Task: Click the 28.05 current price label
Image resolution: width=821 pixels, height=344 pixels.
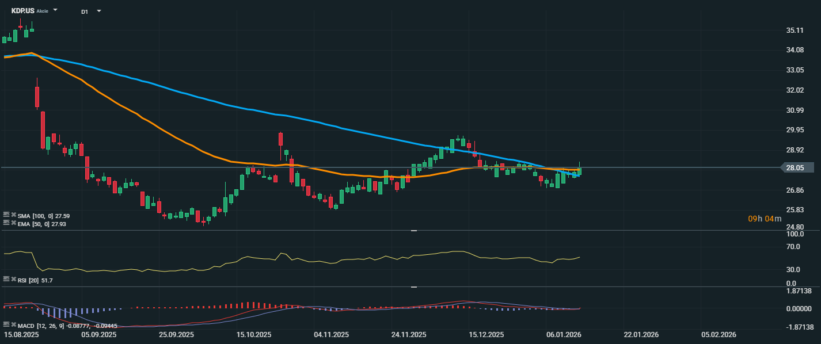Action: (794, 167)
